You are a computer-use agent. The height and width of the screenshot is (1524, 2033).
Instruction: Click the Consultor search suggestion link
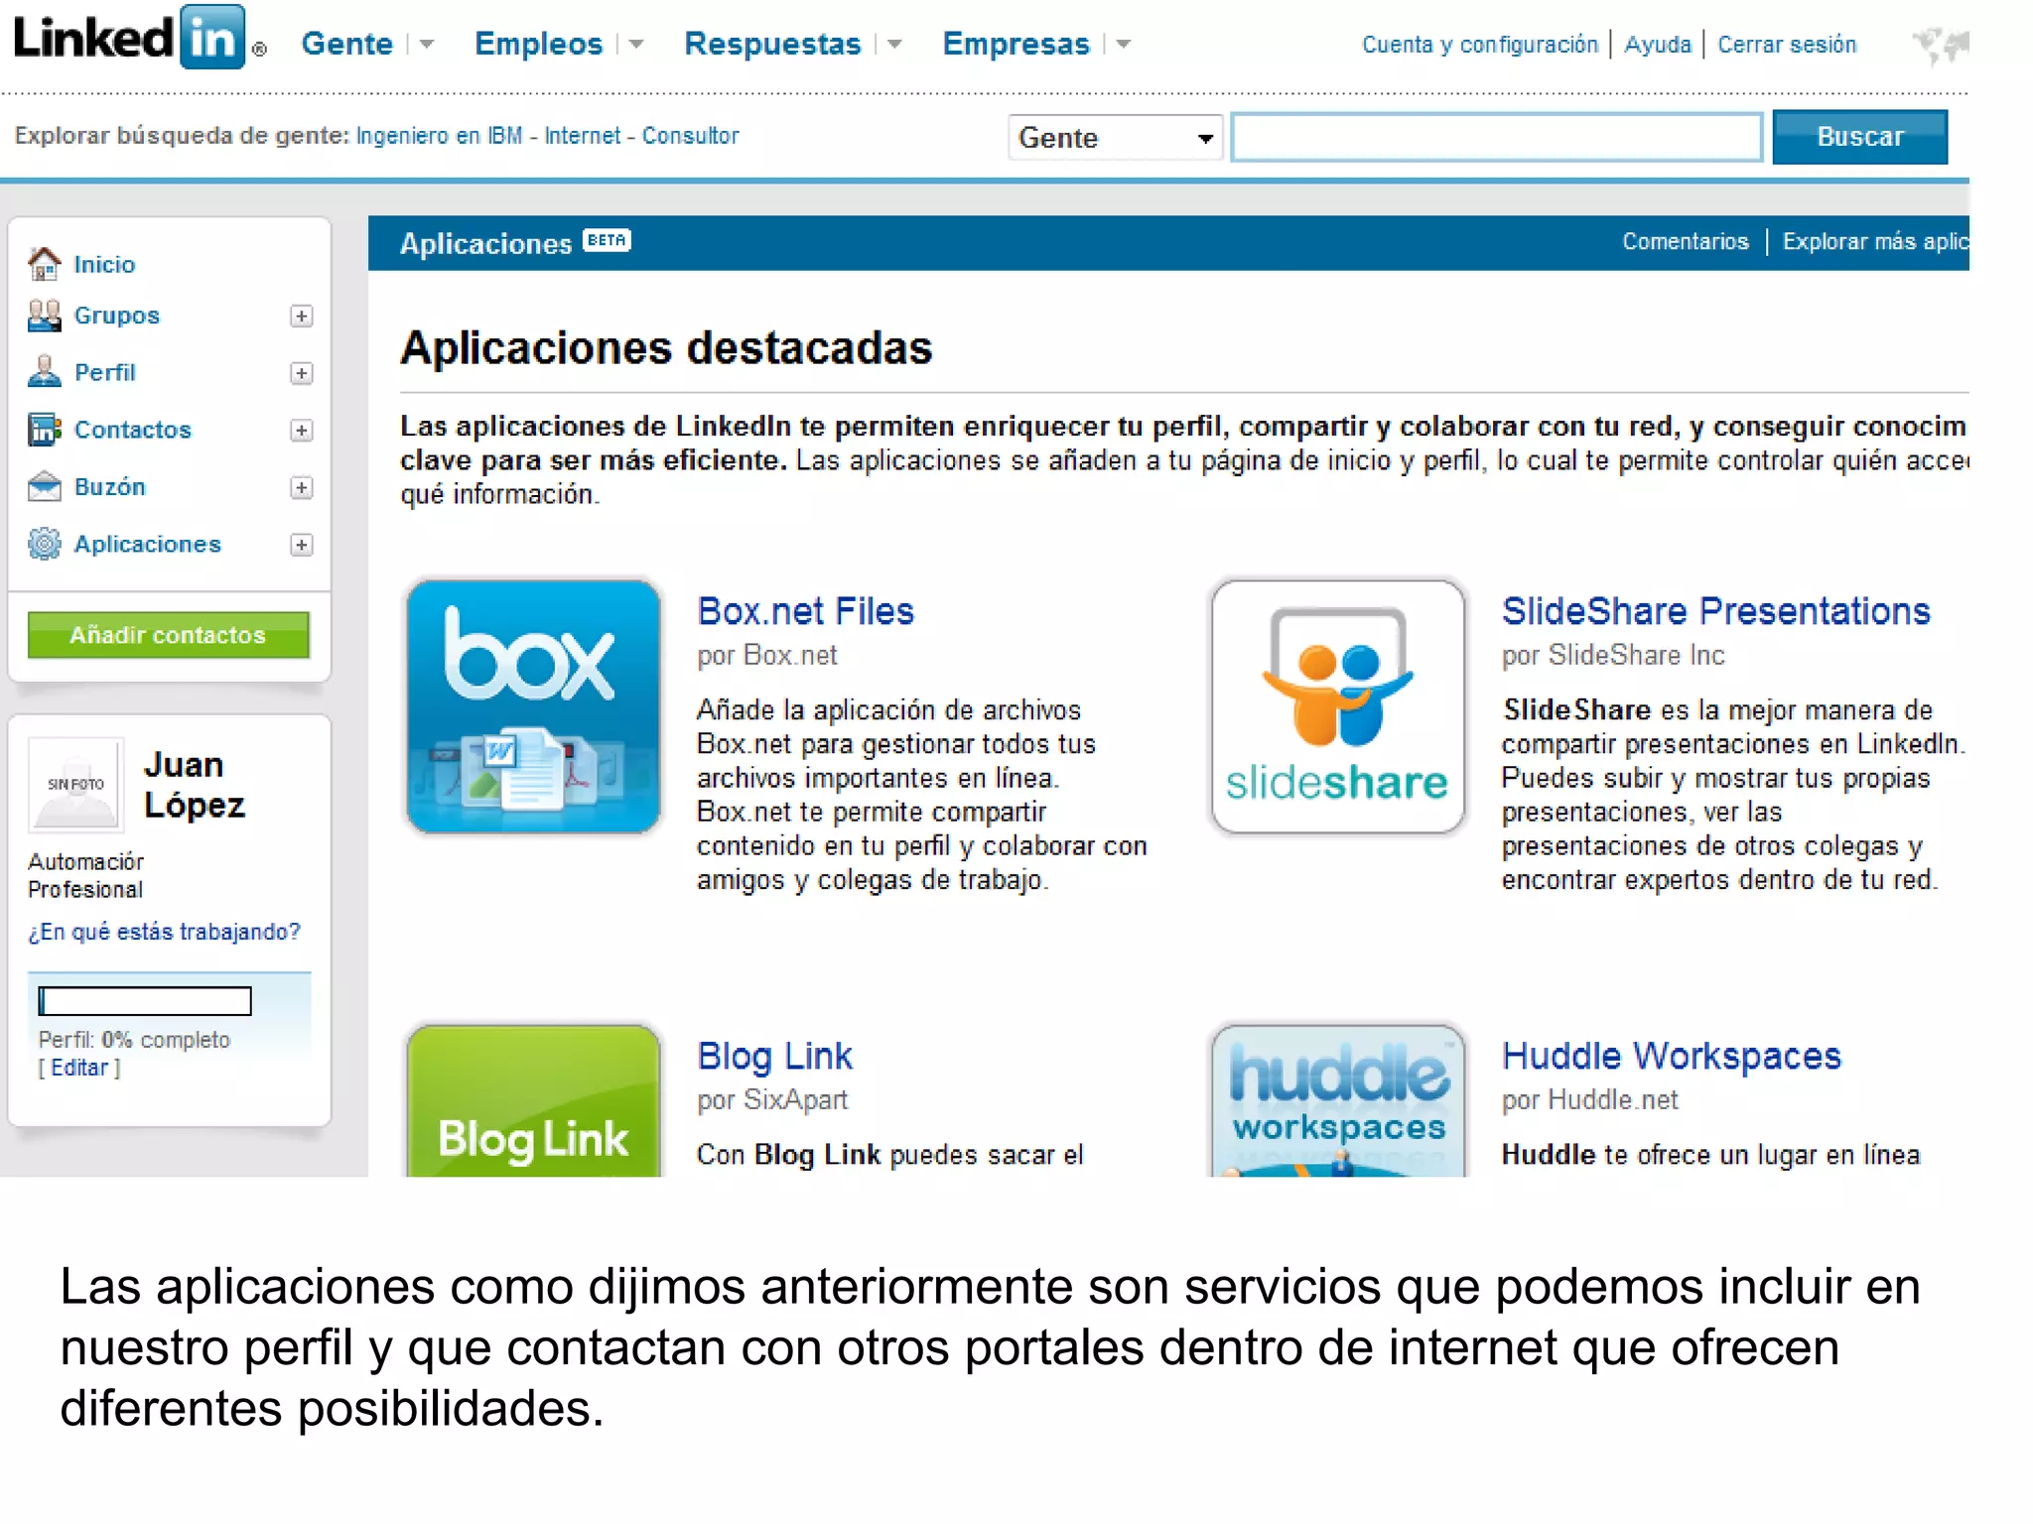tap(690, 136)
